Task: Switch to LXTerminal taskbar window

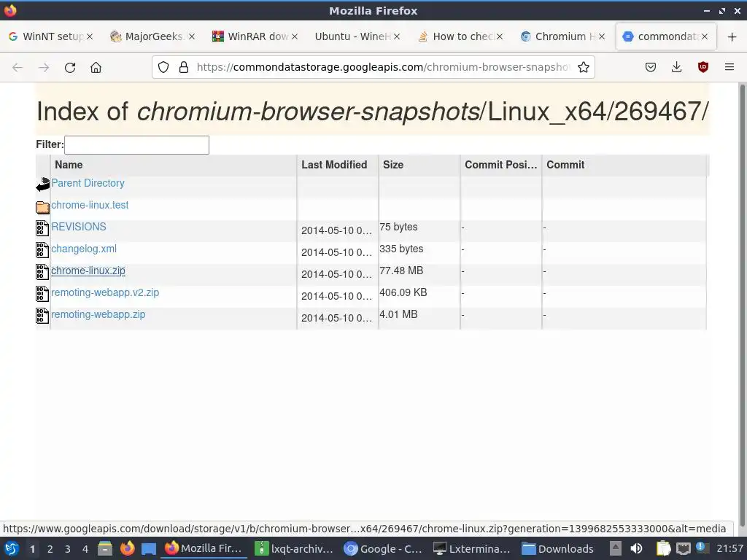Action: (x=473, y=548)
